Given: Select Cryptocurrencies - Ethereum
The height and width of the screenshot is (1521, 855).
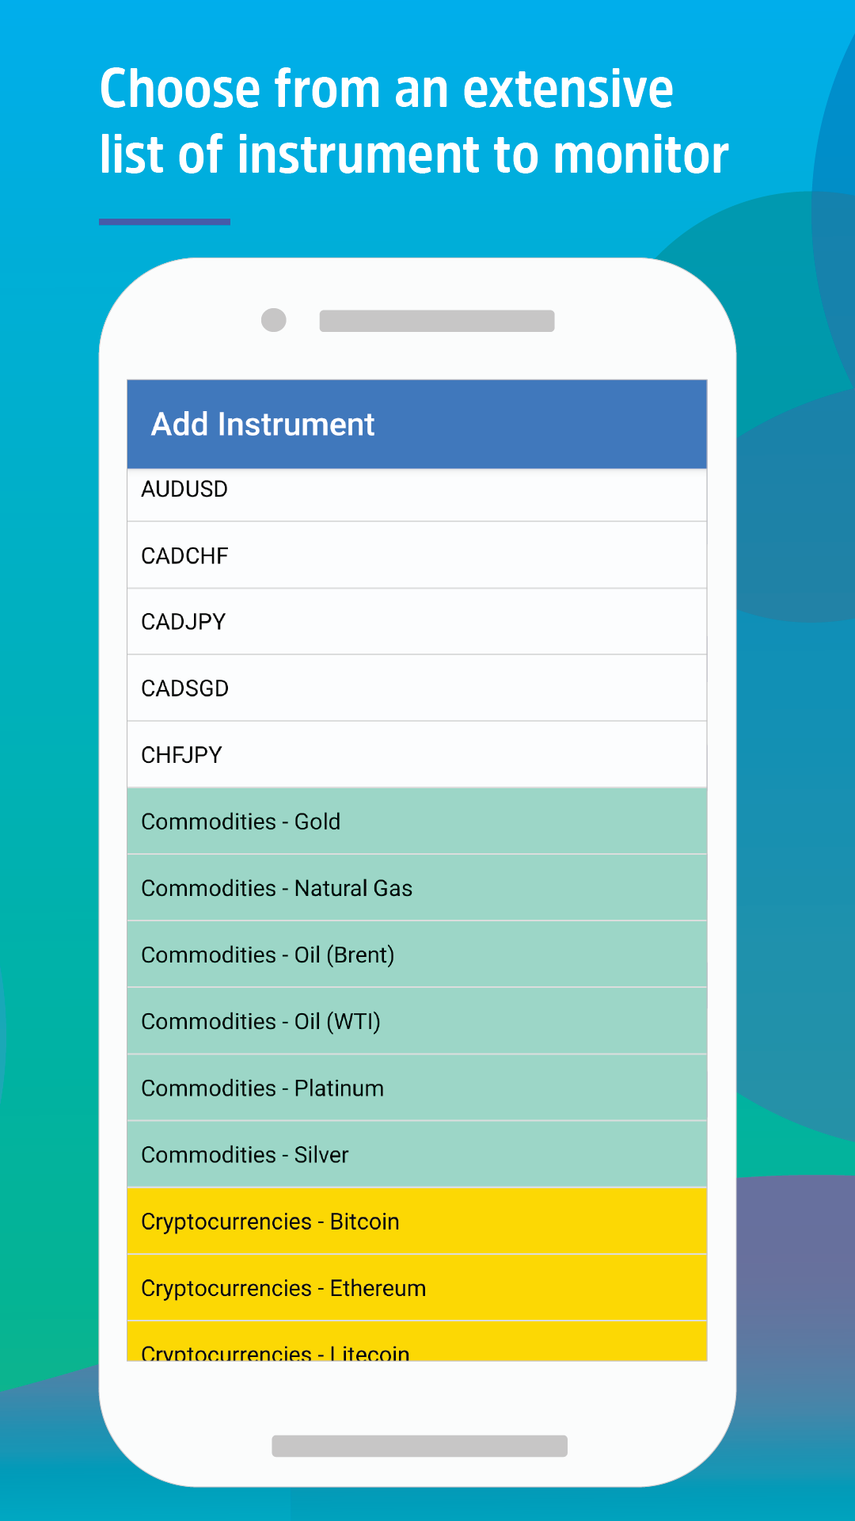Looking at the screenshot, I should click(416, 1287).
